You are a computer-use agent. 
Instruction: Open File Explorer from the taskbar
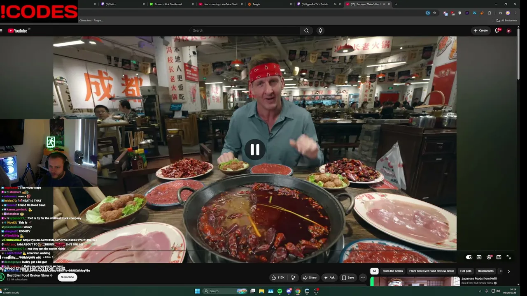click(x=261, y=291)
